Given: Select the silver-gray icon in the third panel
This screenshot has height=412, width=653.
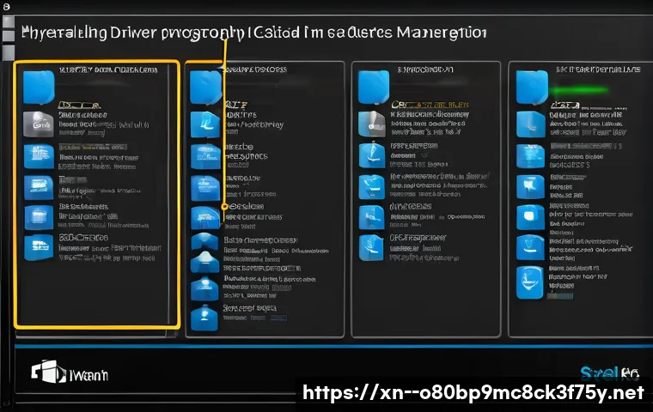Looking at the screenshot, I should [372, 124].
